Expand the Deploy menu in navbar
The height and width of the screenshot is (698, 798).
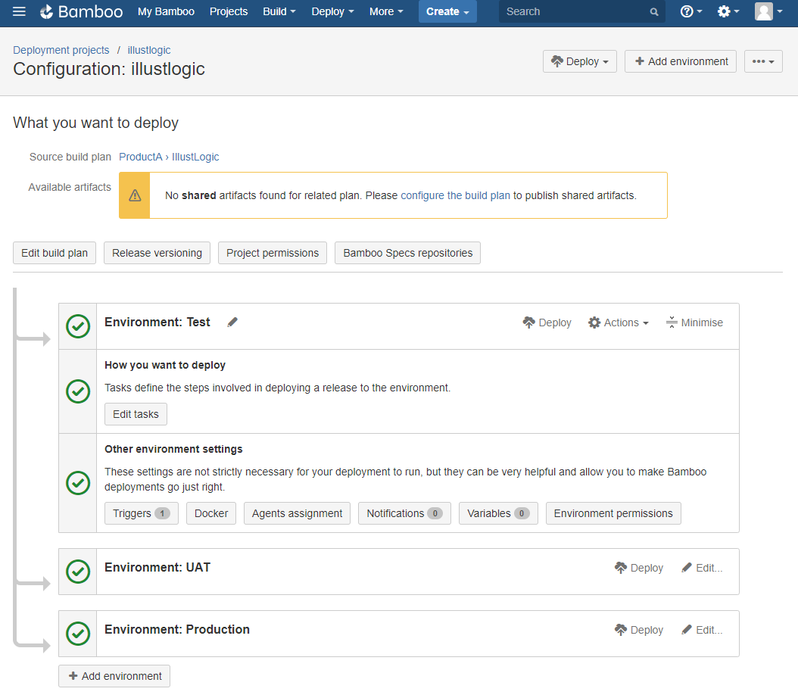(332, 11)
